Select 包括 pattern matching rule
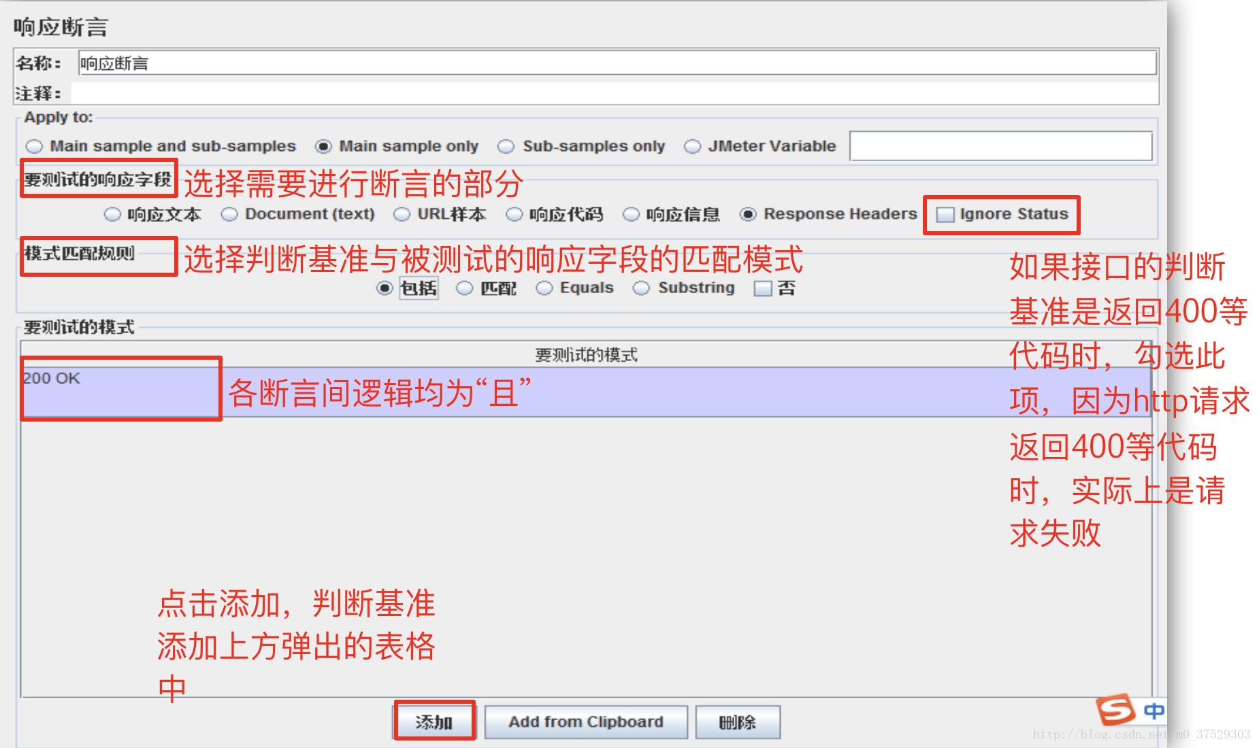 pyautogui.click(x=385, y=288)
